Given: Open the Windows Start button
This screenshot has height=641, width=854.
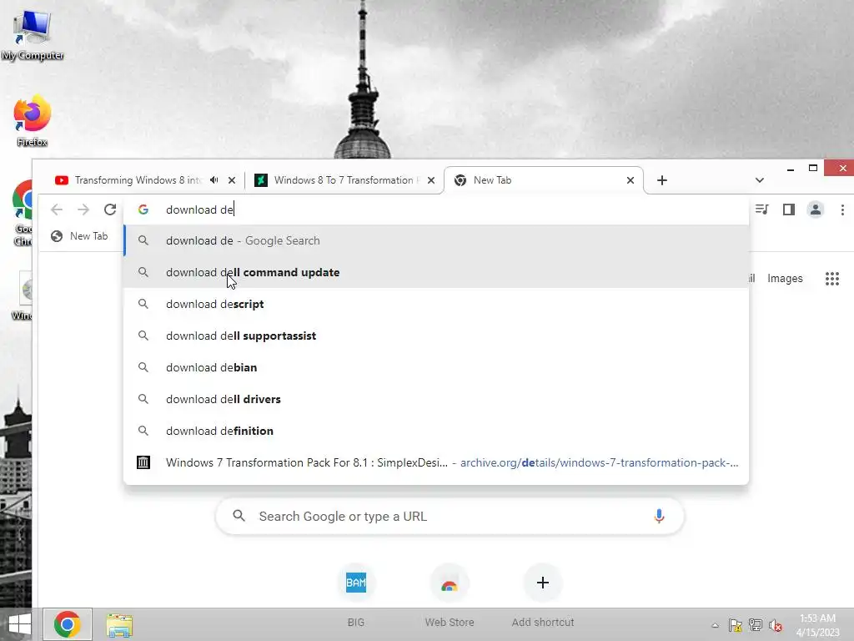Looking at the screenshot, I should coord(20,624).
